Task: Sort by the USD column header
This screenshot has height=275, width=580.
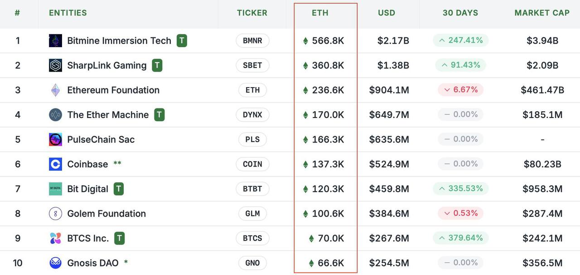Action: click(x=387, y=13)
